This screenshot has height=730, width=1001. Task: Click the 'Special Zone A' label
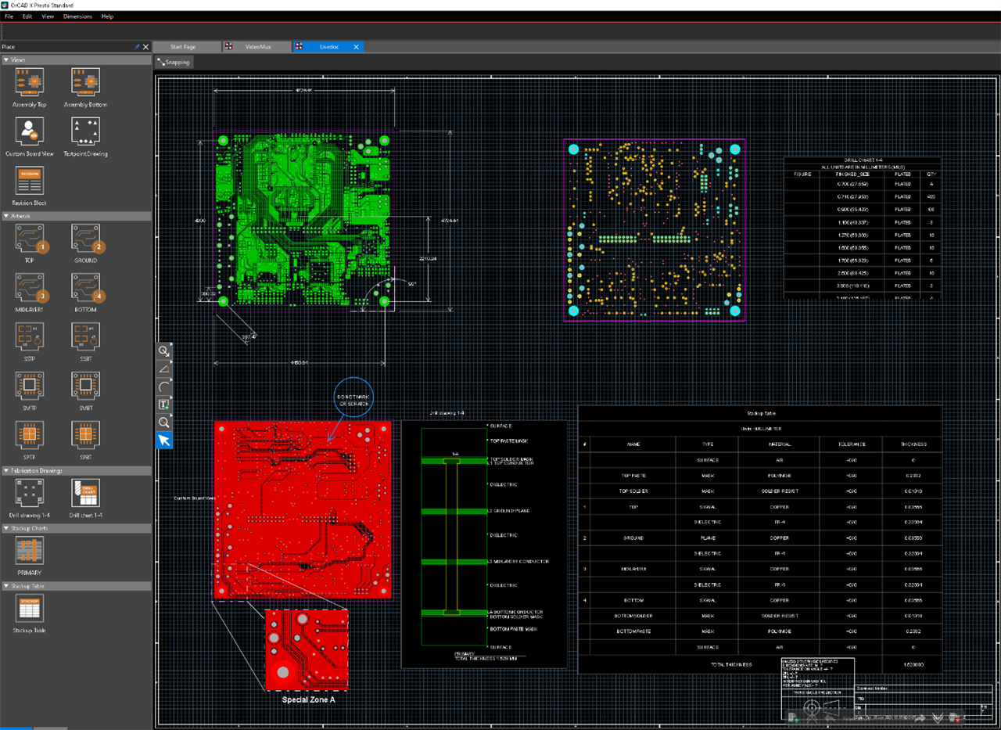click(308, 699)
